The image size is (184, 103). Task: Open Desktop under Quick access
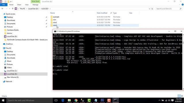click(10, 17)
